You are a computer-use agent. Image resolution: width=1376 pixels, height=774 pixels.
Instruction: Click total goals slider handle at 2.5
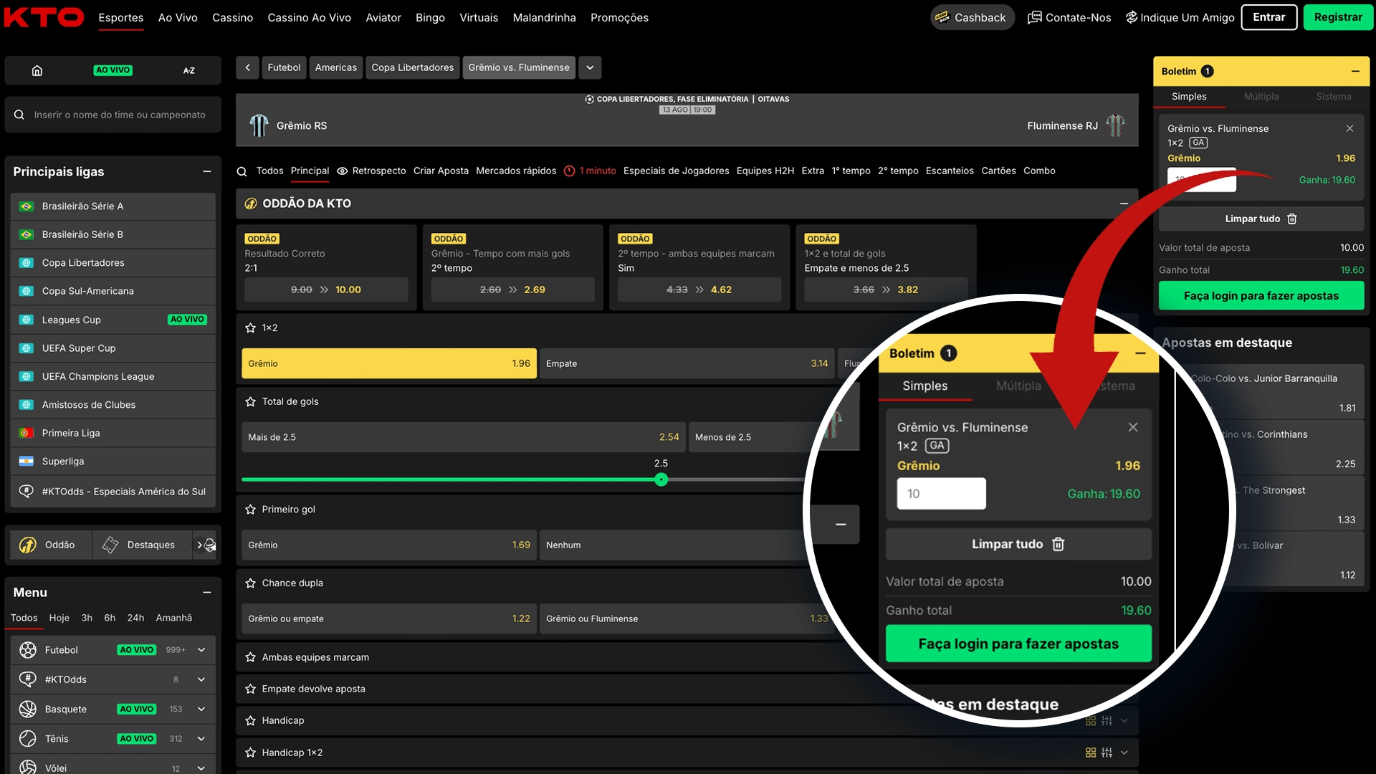coord(661,479)
